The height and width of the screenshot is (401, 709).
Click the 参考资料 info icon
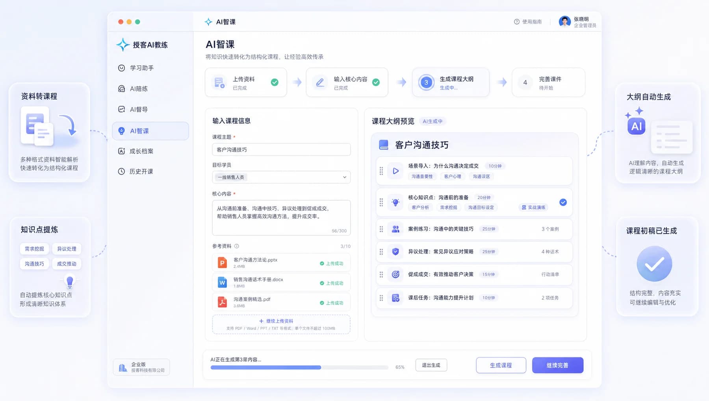point(237,246)
